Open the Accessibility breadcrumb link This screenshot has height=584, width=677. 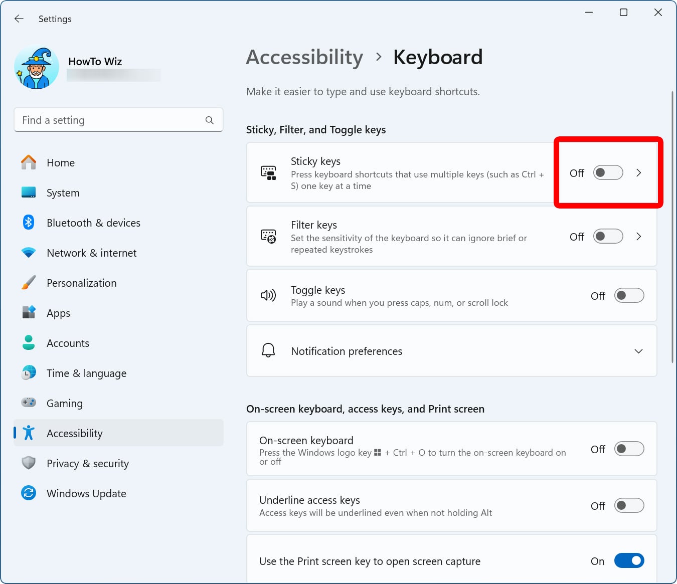coord(304,57)
